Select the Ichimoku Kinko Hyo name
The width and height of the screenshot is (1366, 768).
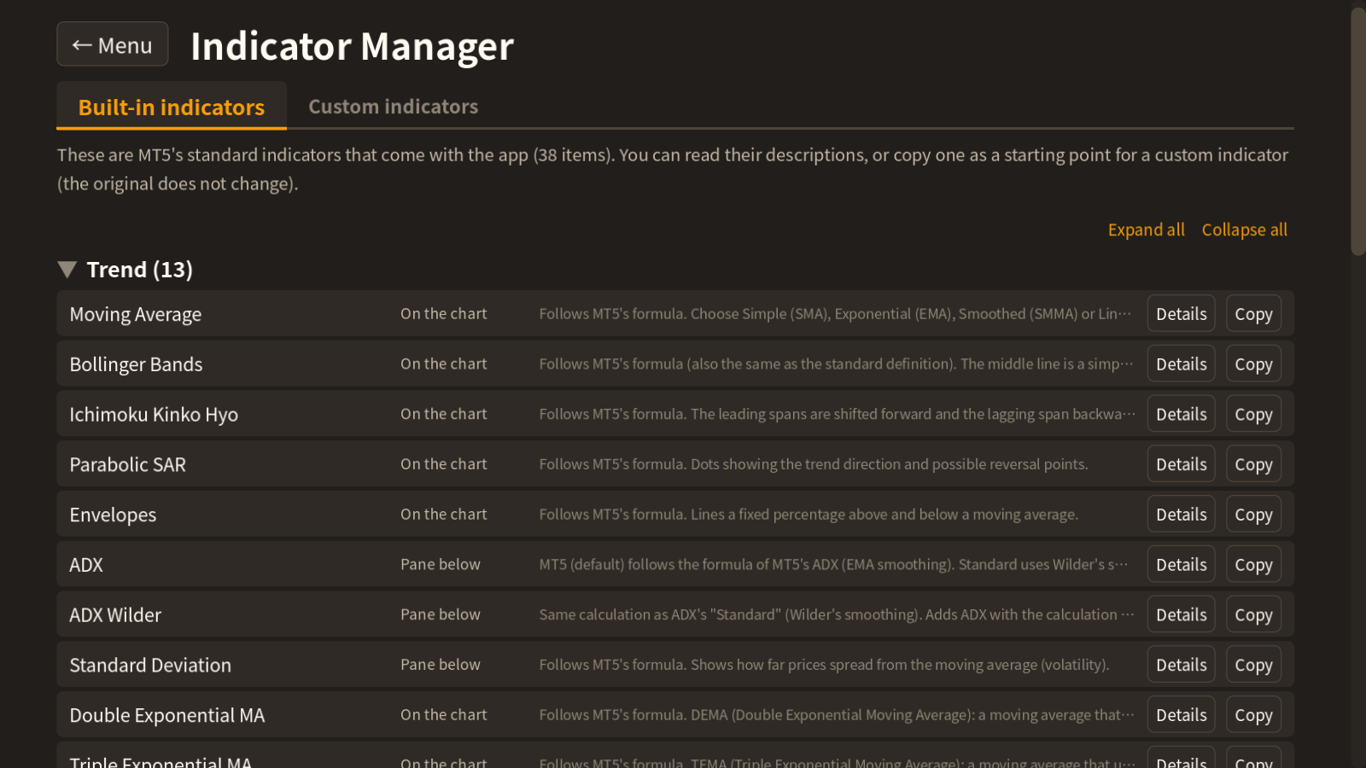pos(154,415)
